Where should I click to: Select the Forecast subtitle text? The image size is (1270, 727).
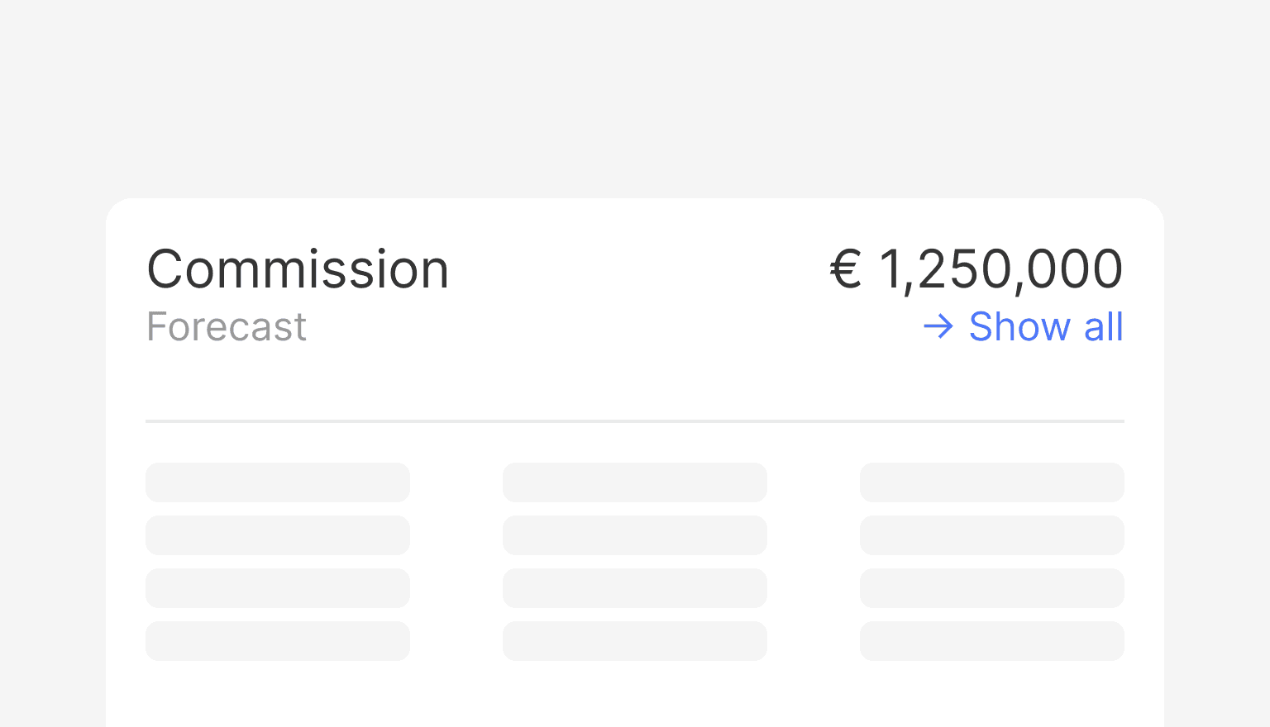click(227, 326)
